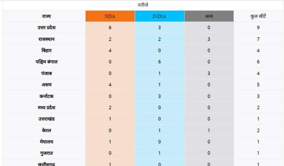
Task: Select the उत्तराखंड state name
Action: tap(46, 119)
